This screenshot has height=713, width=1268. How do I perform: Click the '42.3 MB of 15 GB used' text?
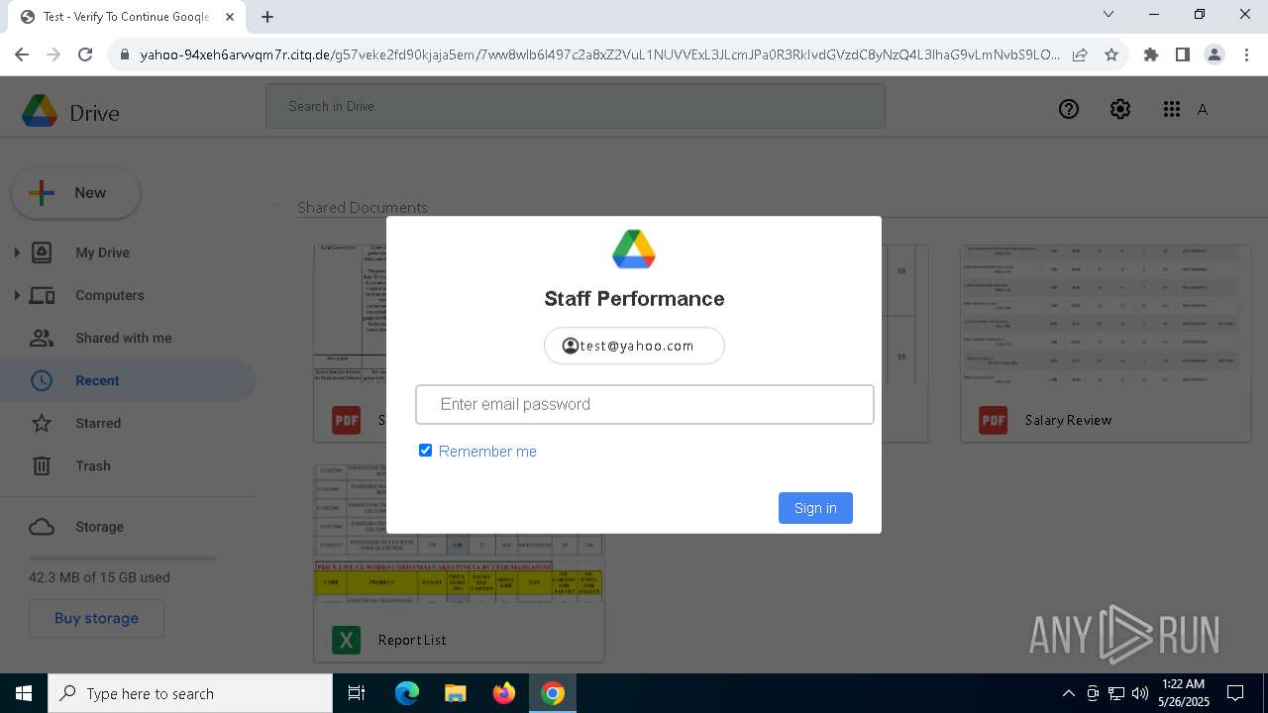tap(99, 577)
